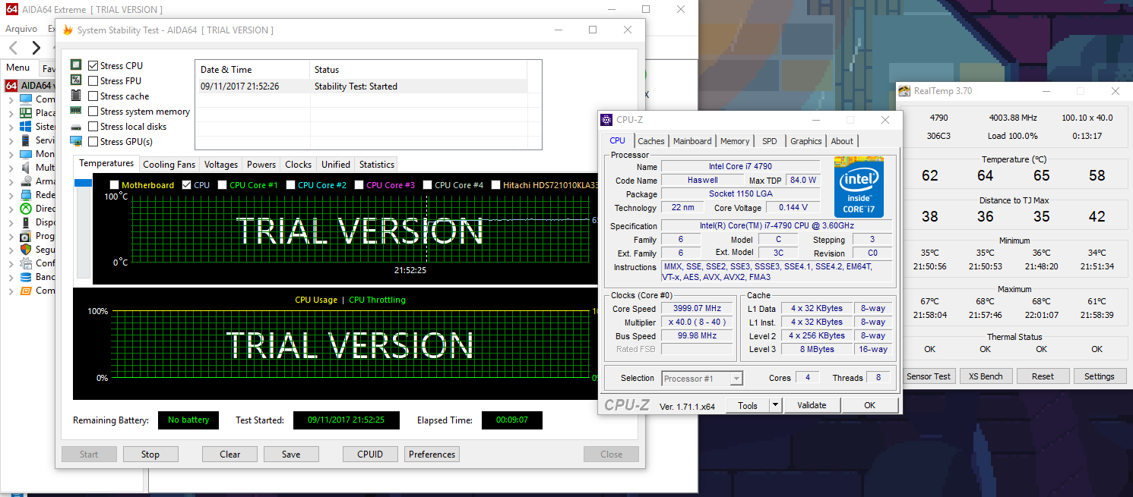The width and height of the screenshot is (1133, 497).
Task: Click the percent icon beside Stress FPU
Action: pos(76,80)
